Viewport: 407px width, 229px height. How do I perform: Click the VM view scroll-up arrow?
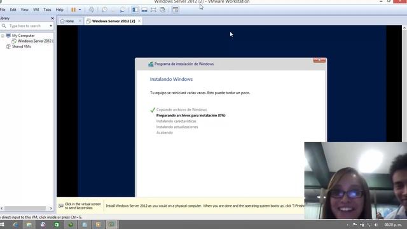pos(404,28)
